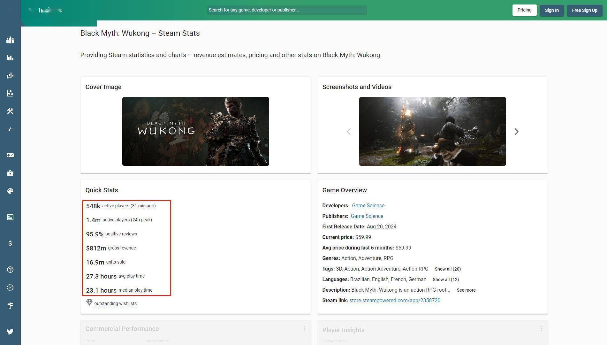Click the 'Black Myth: Wukong – Steam Stats' heading

click(140, 33)
